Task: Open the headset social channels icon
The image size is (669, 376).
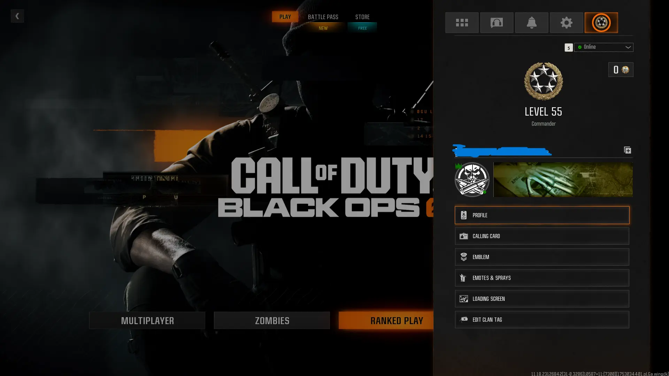Action: pos(497,23)
